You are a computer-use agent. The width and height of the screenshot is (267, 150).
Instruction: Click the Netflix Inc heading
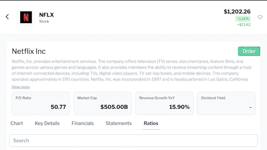click(x=29, y=51)
